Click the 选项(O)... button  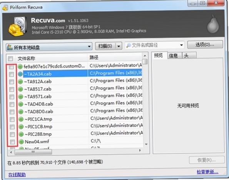click(x=205, y=45)
